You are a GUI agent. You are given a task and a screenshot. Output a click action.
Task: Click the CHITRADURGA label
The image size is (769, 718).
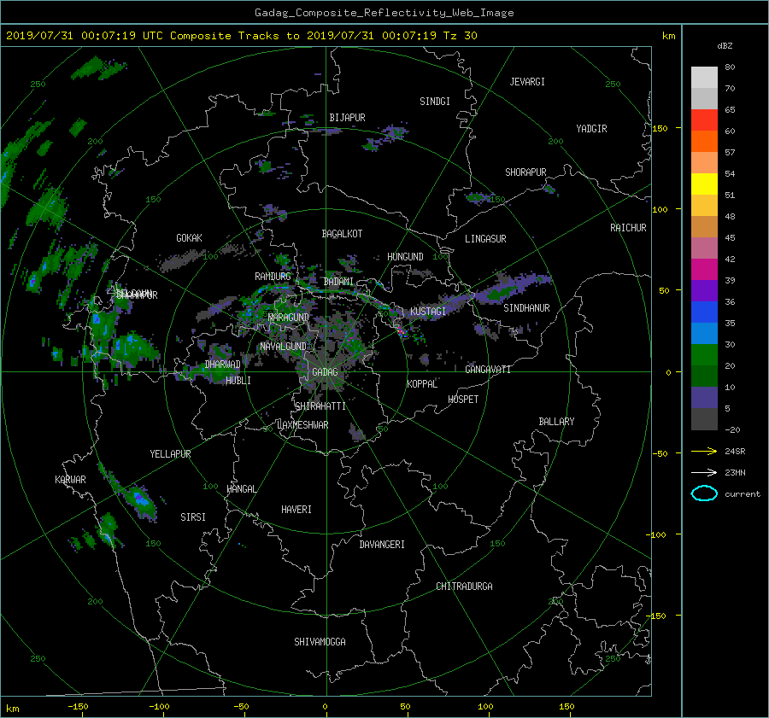[465, 587]
